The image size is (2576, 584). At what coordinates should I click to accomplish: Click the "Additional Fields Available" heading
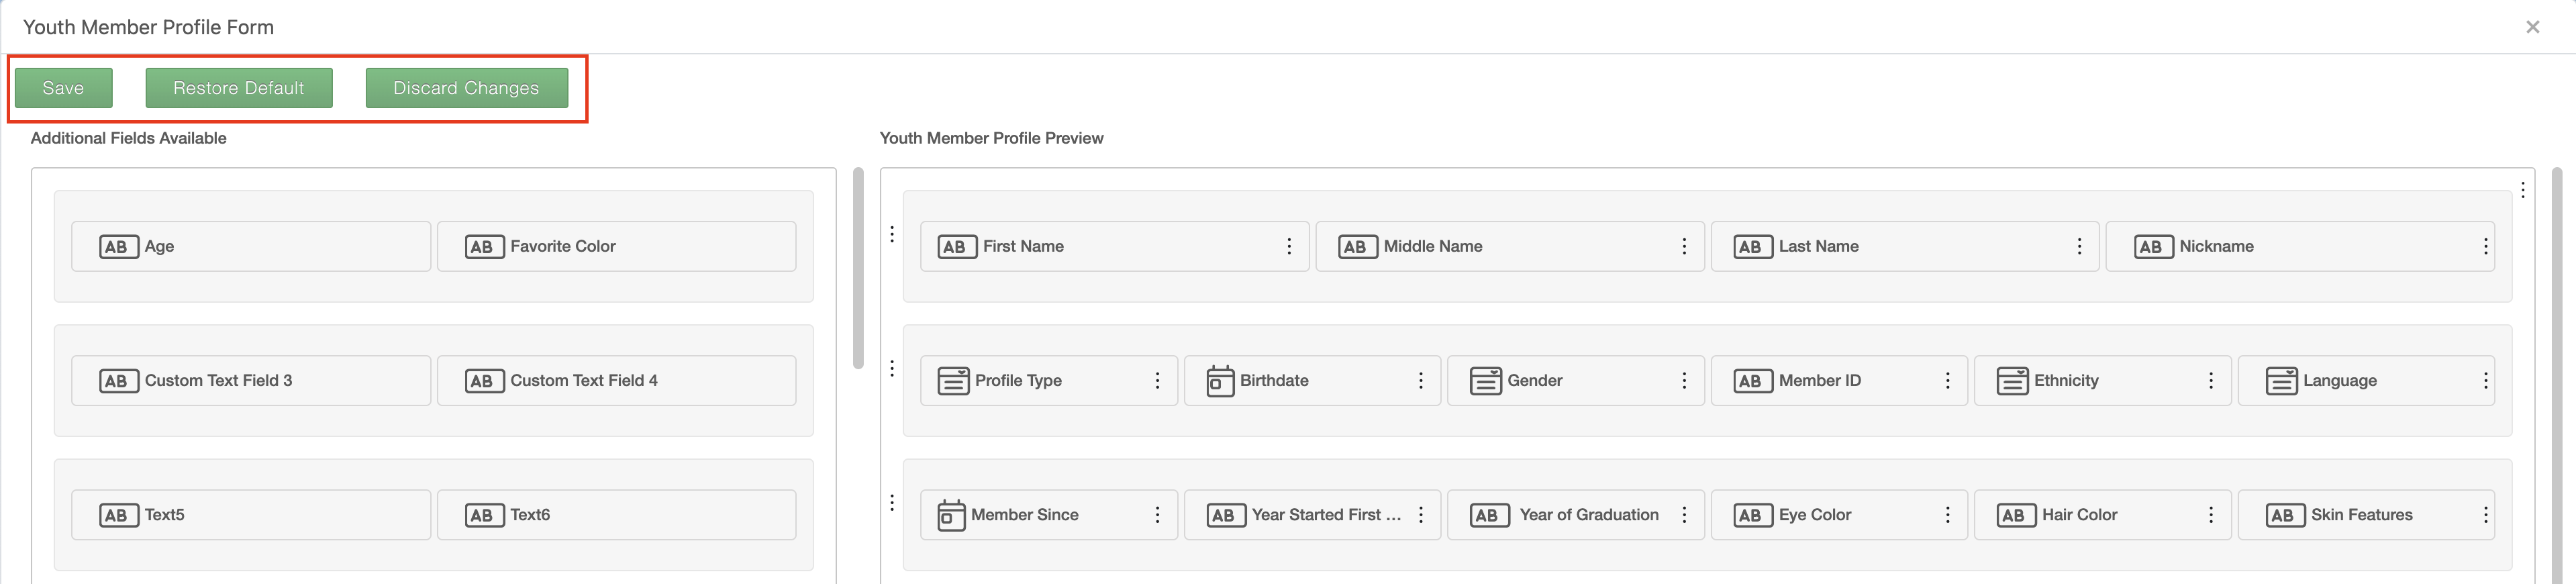(x=128, y=138)
